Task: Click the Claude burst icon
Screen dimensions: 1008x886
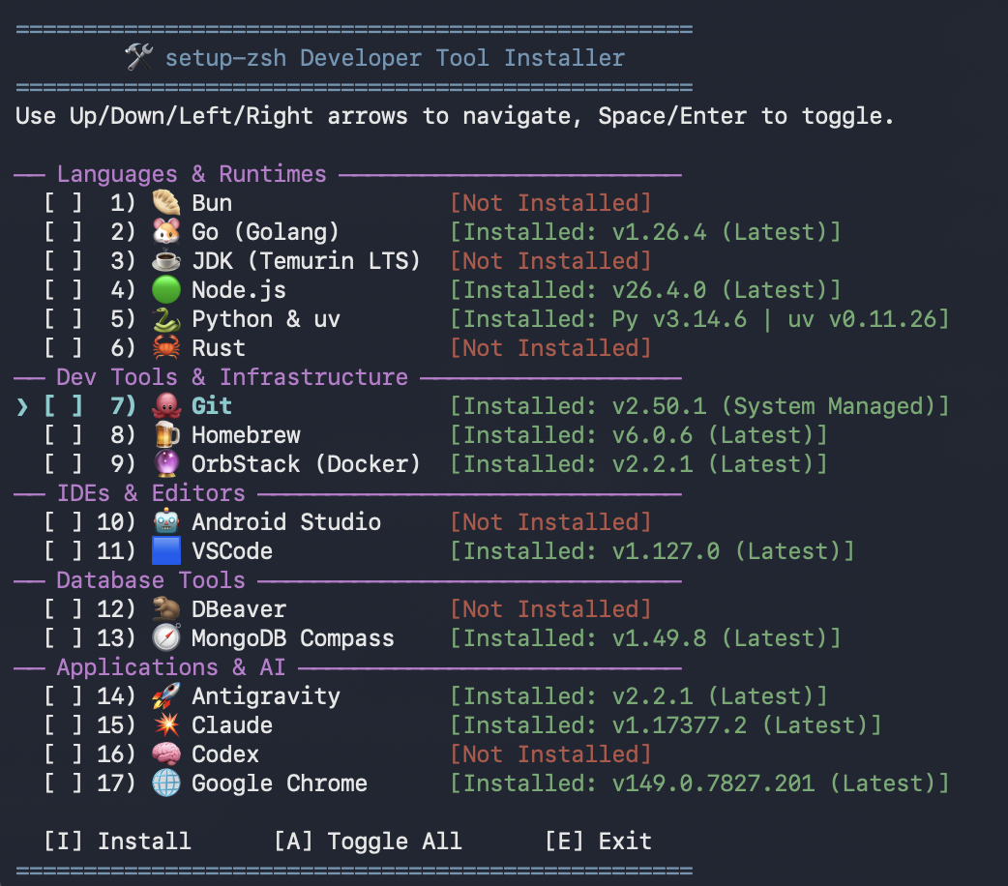Action: (x=165, y=725)
